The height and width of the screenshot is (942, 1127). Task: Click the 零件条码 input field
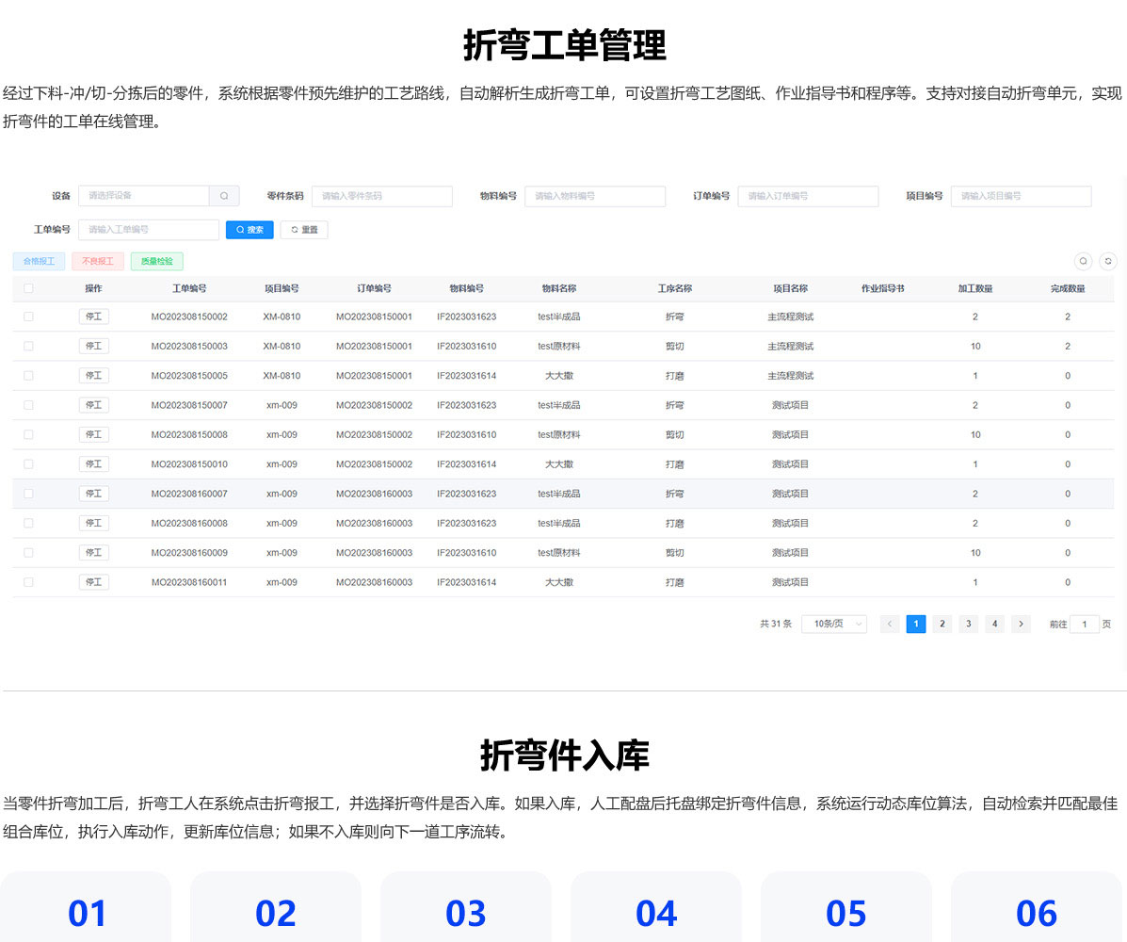coord(381,196)
